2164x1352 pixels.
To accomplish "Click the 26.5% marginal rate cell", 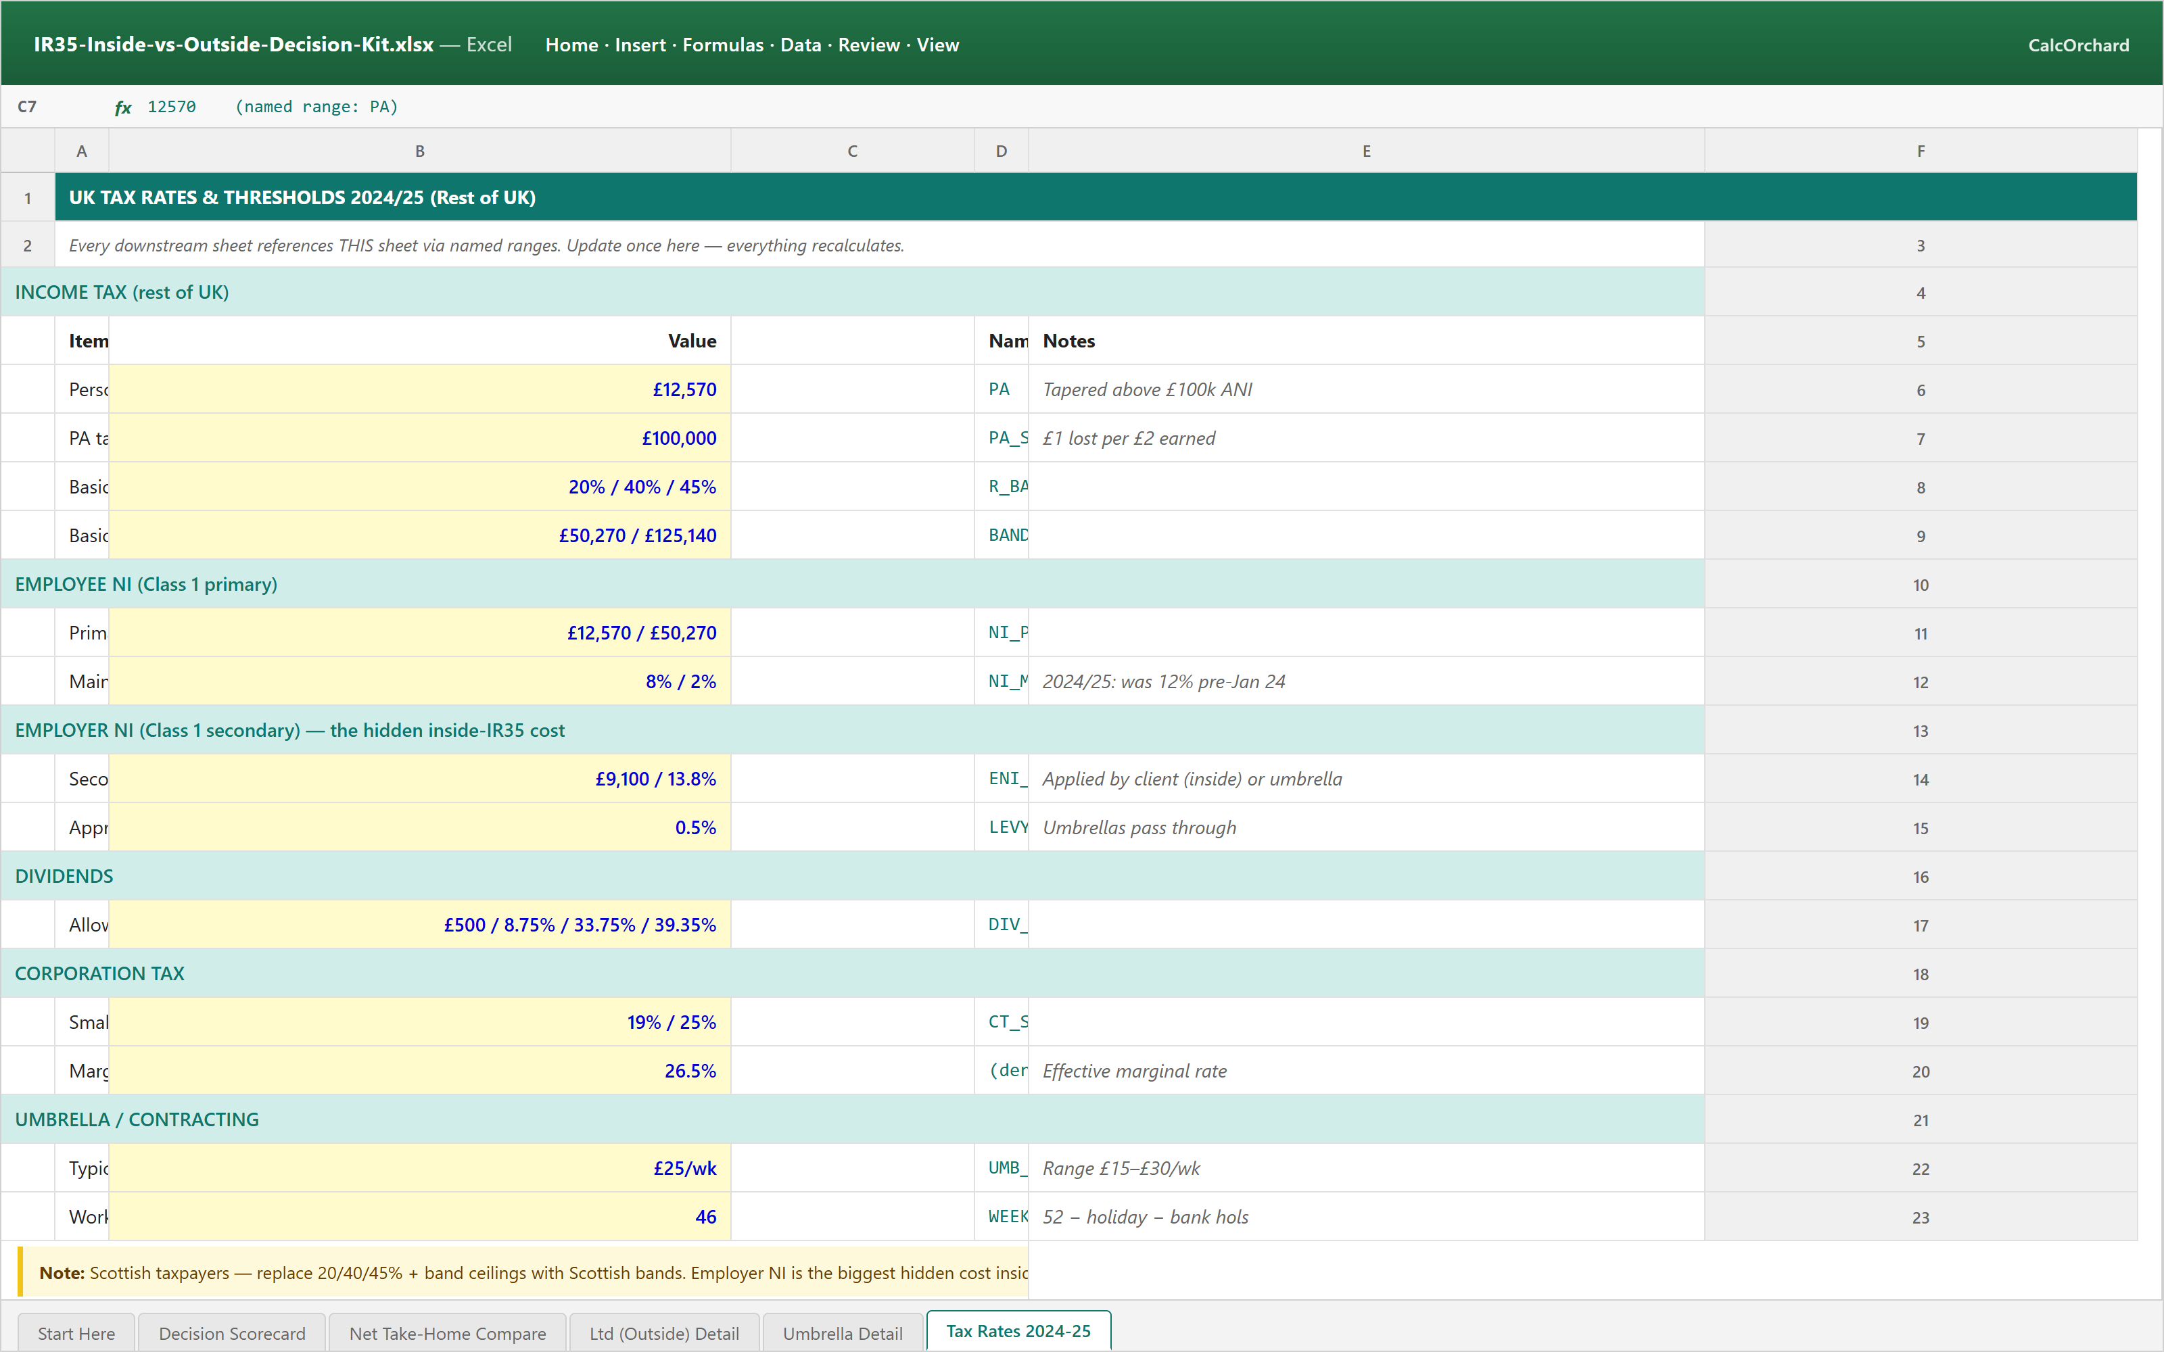I will coord(419,1070).
